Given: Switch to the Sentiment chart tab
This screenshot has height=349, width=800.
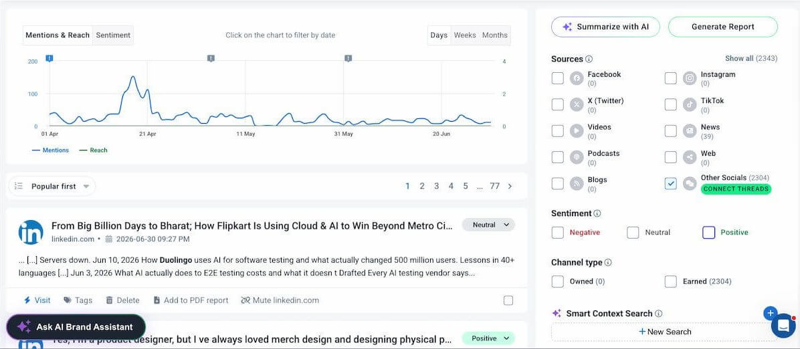Looking at the screenshot, I should (113, 35).
